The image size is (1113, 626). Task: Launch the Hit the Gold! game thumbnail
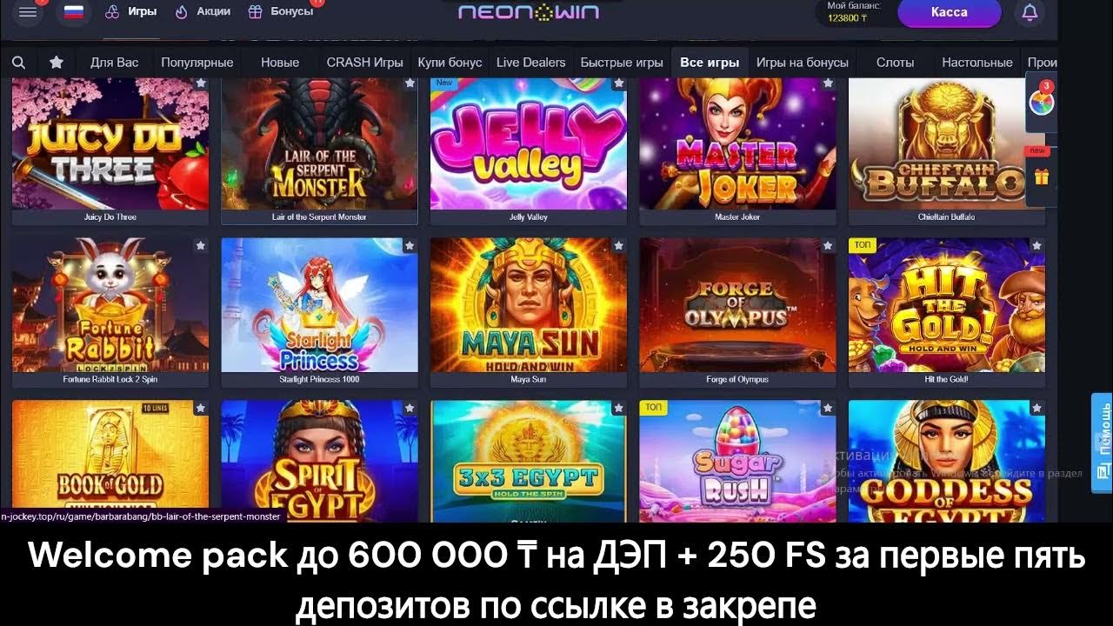pos(946,305)
